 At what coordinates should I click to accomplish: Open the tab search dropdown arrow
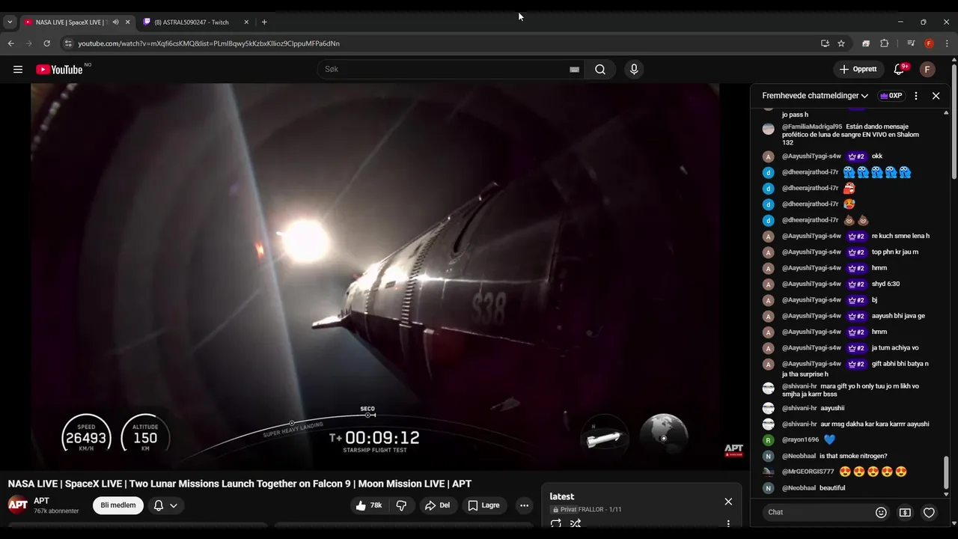10,22
